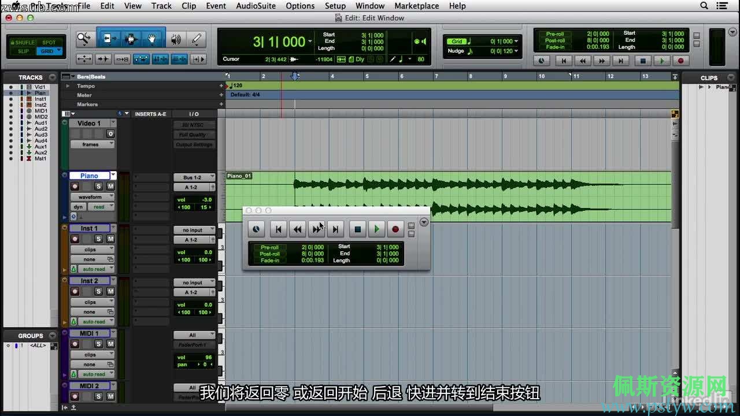Select the Zoomer tool
This screenshot has height=416, width=740.
point(84,39)
